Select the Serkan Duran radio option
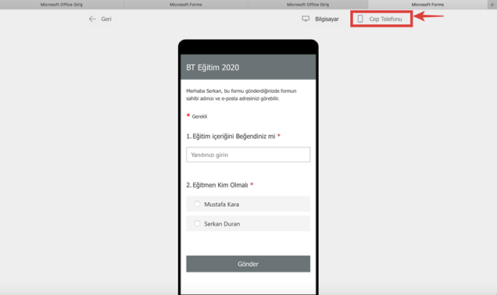Image resolution: width=497 pixels, height=295 pixels. pyautogui.click(x=248, y=223)
